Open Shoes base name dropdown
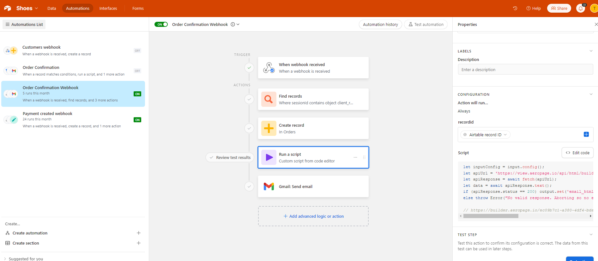Screen dimensions: 598x261 [27, 8]
